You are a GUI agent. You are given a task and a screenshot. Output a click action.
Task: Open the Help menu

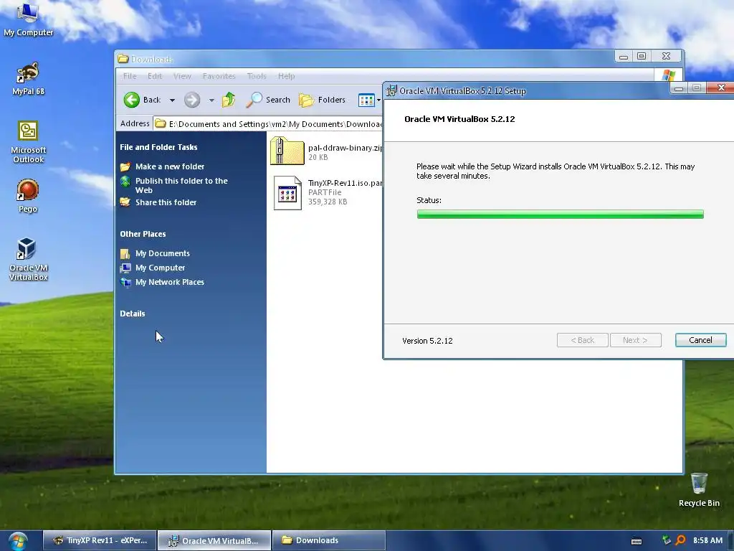tap(286, 76)
